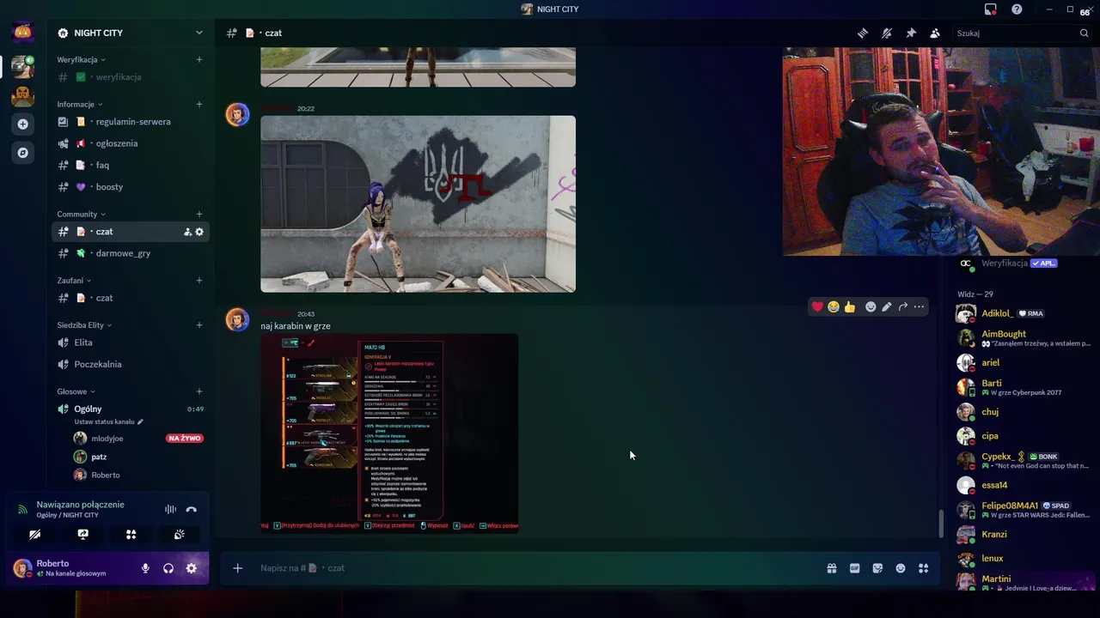Open Direct Messages home icon
This screenshot has height=618, width=1100.
[22, 33]
